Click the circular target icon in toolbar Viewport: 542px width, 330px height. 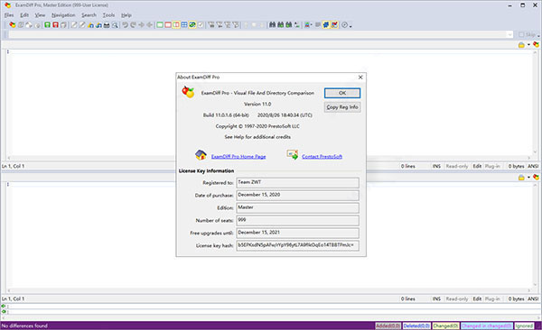pyautogui.click(x=344, y=25)
